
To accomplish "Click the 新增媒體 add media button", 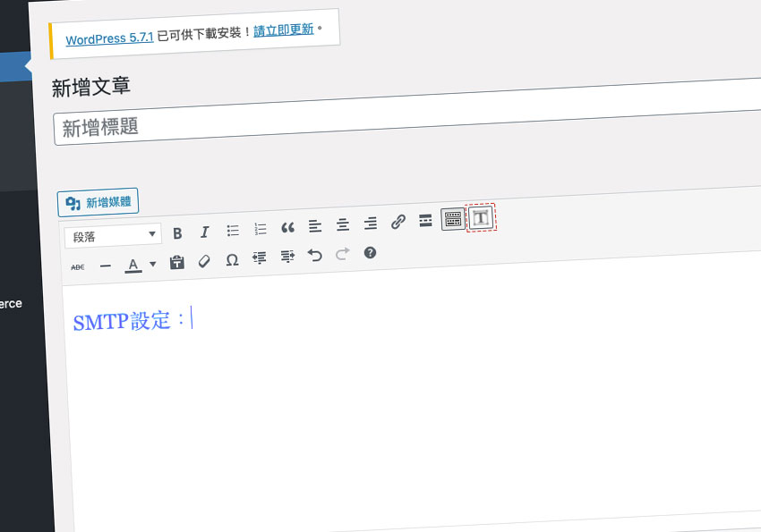I will tap(98, 202).
